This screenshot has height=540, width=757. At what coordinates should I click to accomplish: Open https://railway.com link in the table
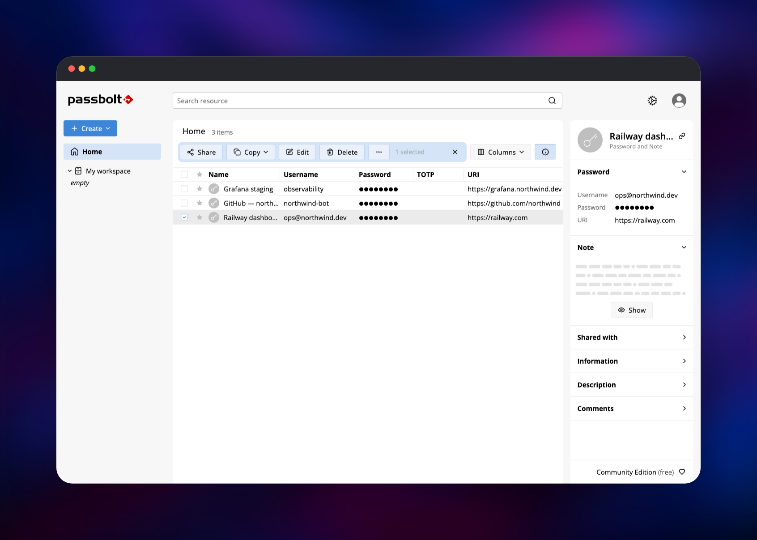(x=498, y=217)
